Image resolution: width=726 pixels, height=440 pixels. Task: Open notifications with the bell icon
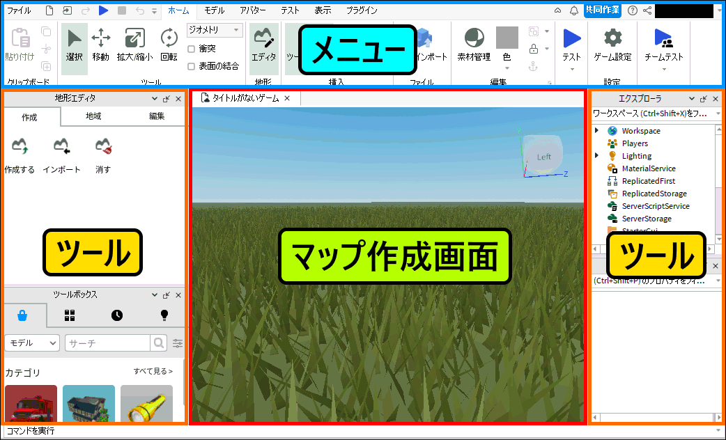click(x=573, y=10)
